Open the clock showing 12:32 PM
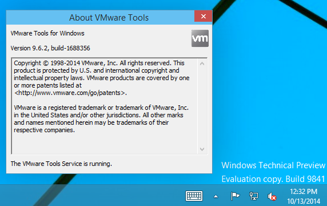 (304, 191)
